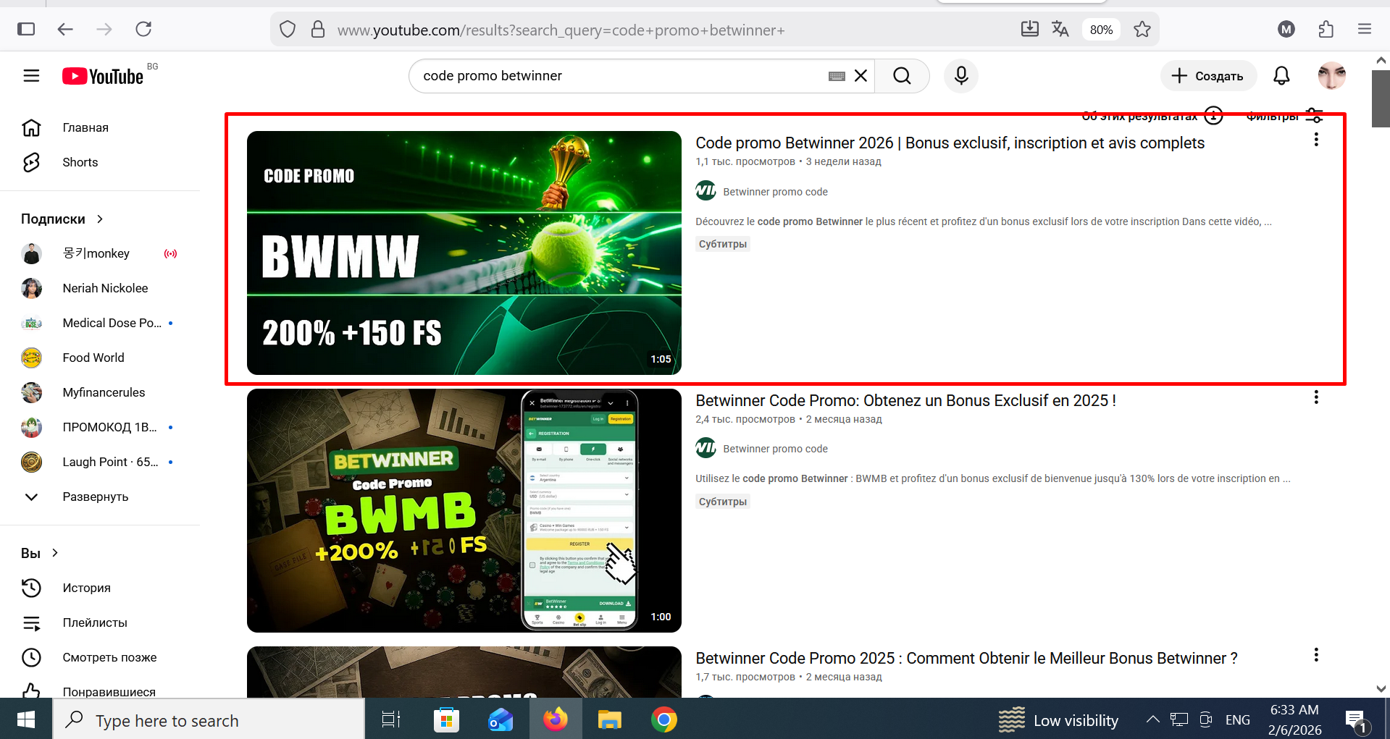Open more options for the Bonus Exclusif 2025 video
The height and width of the screenshot is (739, 1390).
[1316, 397]
